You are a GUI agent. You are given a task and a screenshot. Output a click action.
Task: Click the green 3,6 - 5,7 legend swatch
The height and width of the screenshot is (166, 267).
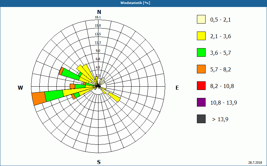[x=201, y=52]
